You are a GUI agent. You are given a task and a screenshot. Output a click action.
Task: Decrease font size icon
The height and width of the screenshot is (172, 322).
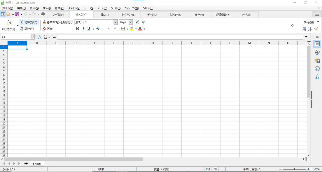[x=143, y=22]
